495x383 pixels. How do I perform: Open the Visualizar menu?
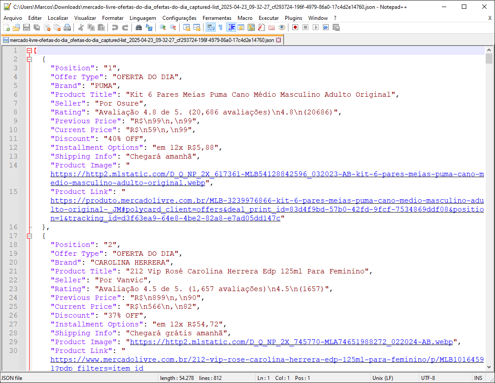coord(85,18)
